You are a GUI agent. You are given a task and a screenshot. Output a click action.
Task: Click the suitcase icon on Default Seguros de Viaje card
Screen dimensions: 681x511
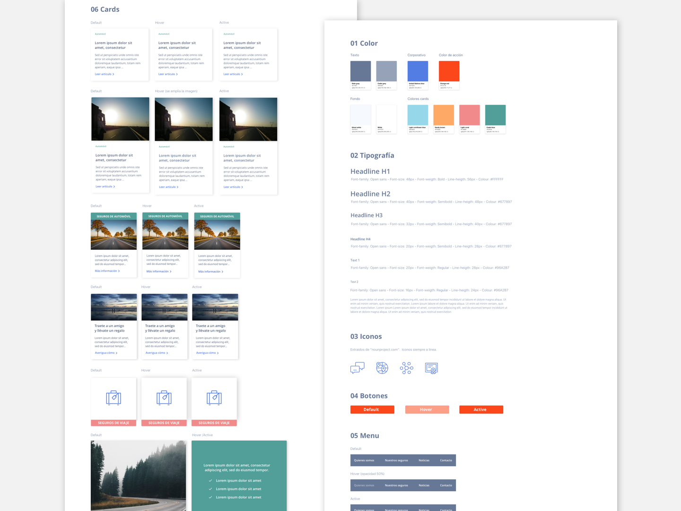[113, 397]
